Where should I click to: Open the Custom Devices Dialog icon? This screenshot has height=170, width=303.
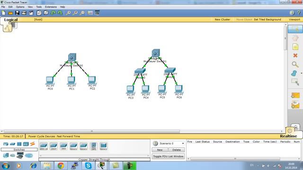(x=97, y=13)
